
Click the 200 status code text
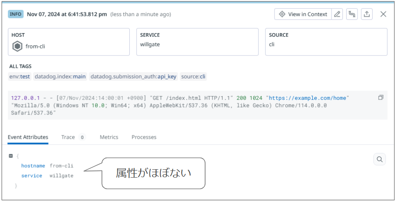241,98
